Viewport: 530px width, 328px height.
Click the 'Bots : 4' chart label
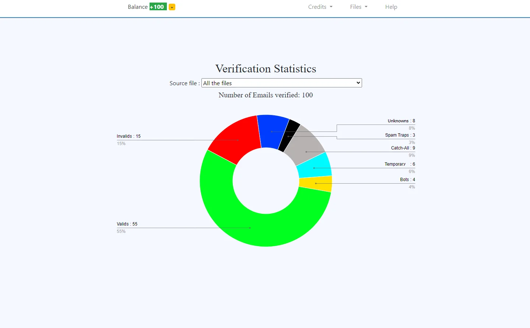[407, 179]
